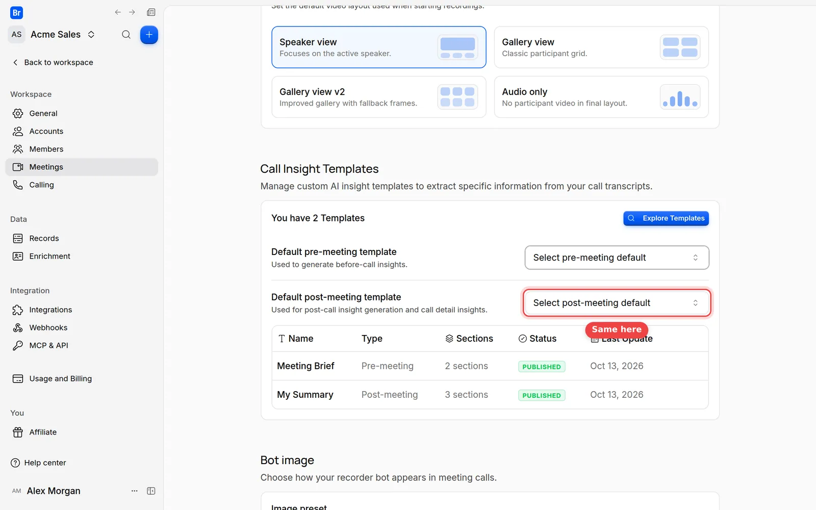Click the Records icon in Data section
This screenshot has width=816, height=510.
[x=18, y=238]
